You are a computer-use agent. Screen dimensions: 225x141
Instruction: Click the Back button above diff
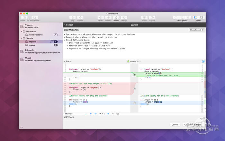click(x=67, y=61)
